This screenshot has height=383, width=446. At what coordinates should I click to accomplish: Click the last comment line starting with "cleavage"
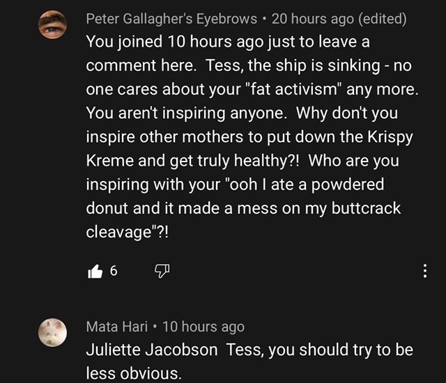(x=127, y=233)
